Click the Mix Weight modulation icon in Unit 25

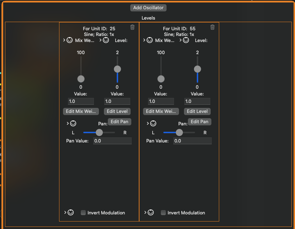(70, 40)
